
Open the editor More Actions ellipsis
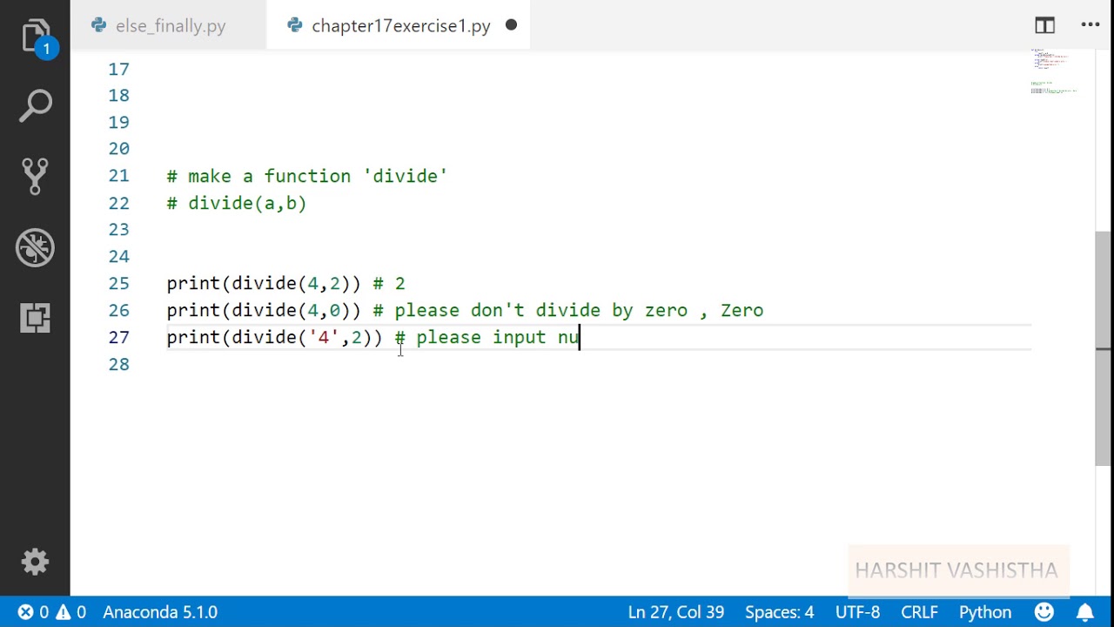(x=1091, y=25)
